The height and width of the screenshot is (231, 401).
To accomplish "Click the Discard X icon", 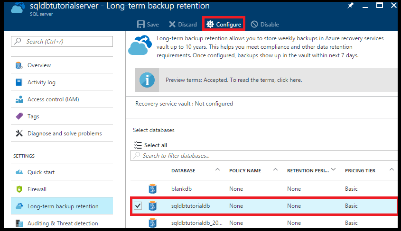I will pyautogui.click(x=172, y=25).
